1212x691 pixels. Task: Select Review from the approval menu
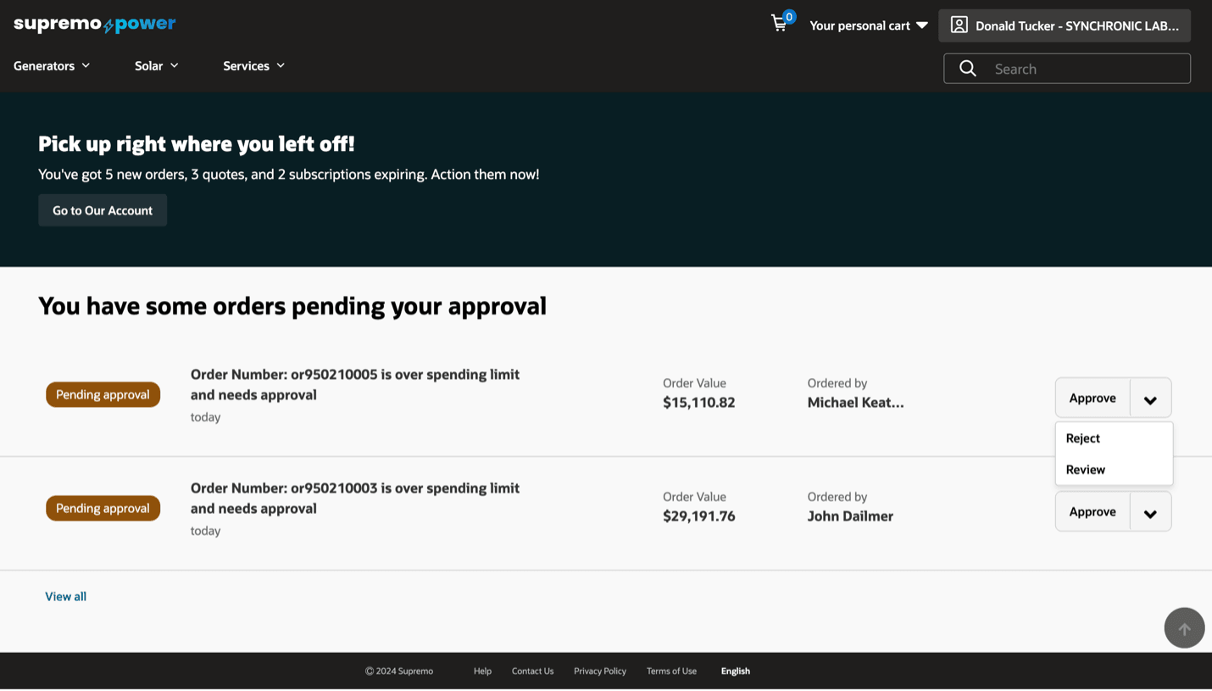(1085, 469)
